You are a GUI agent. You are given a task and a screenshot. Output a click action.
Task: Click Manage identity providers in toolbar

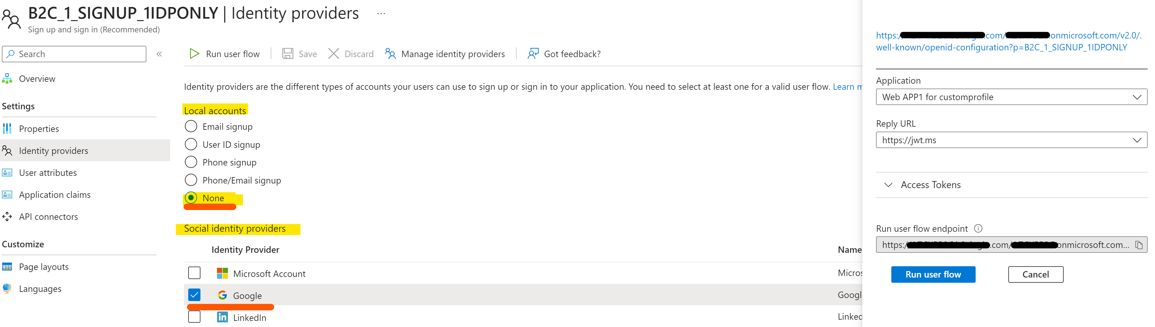[453, 54]
